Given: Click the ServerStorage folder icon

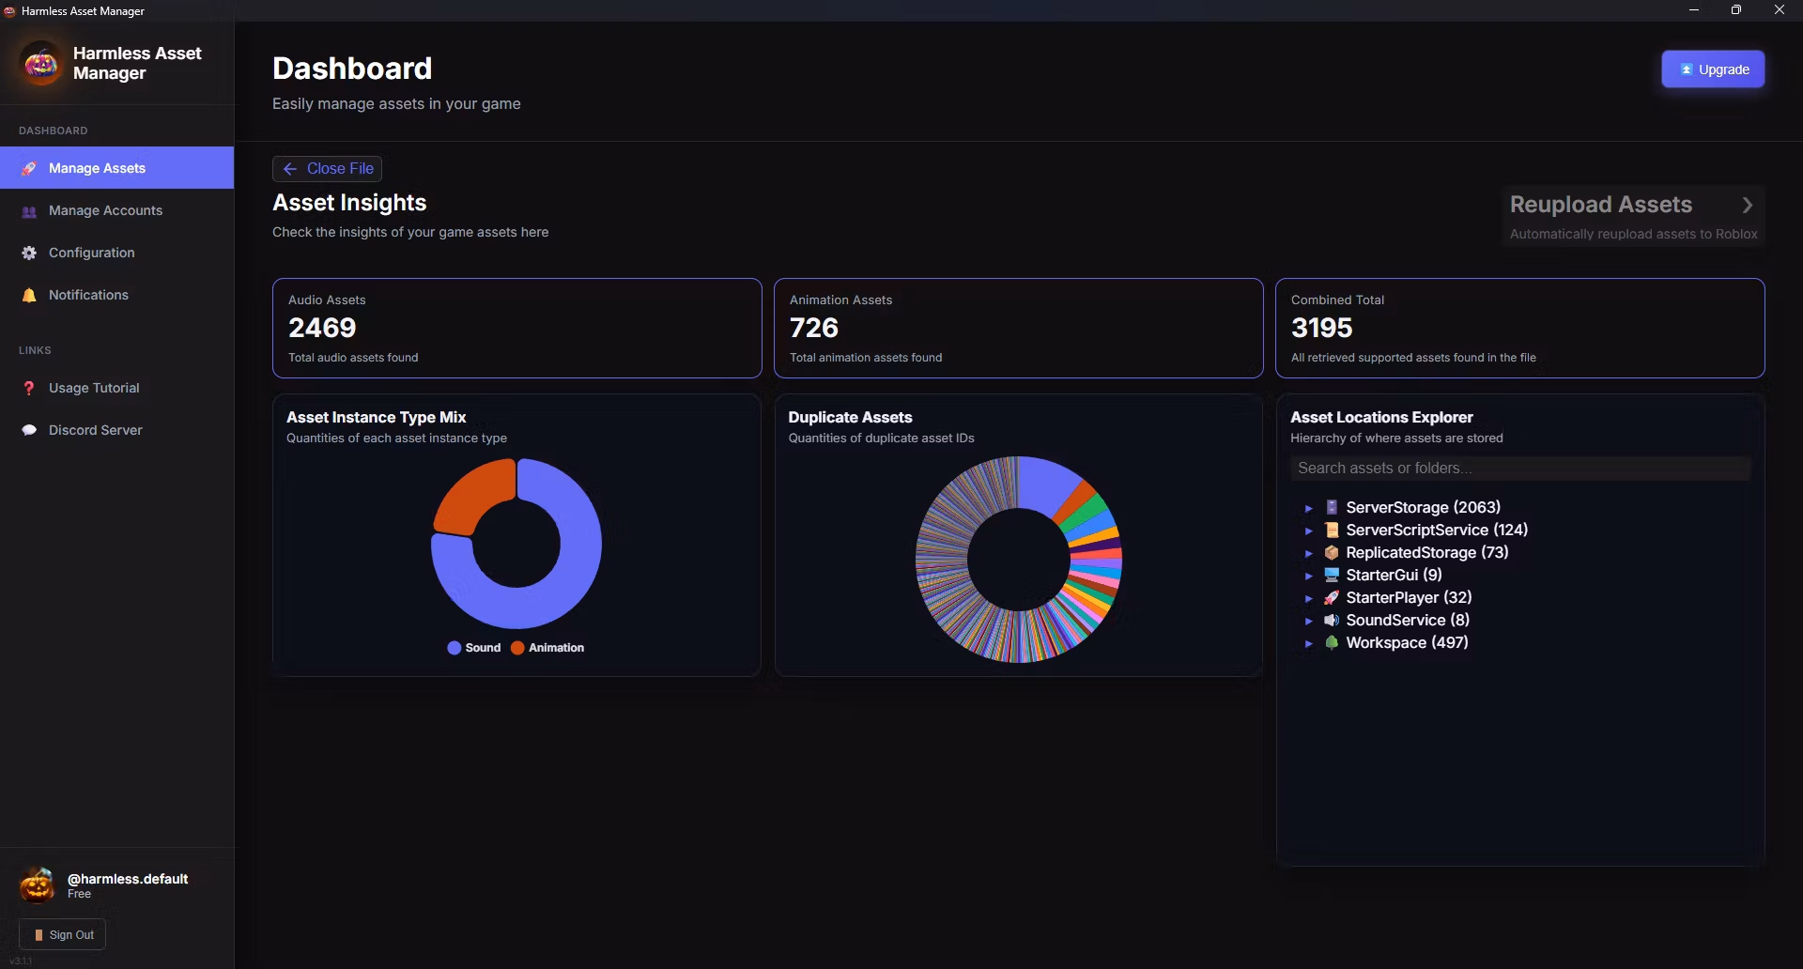Looking at the screenshot, I should click(1331, 507).
